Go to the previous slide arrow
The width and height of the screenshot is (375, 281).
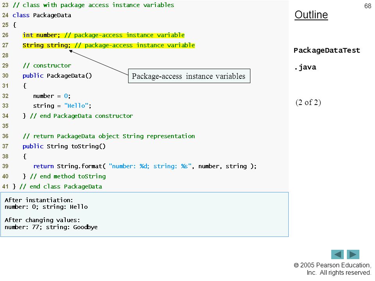click(x=337, y=254)
